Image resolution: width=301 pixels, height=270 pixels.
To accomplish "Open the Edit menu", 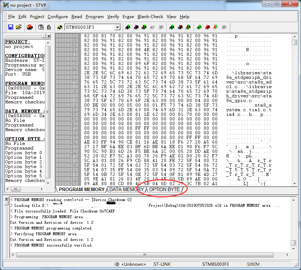I will click(22, 17).
